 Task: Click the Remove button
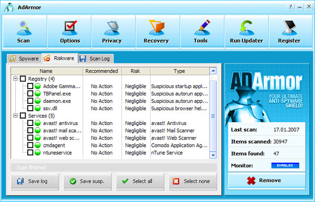click(267, 180)
